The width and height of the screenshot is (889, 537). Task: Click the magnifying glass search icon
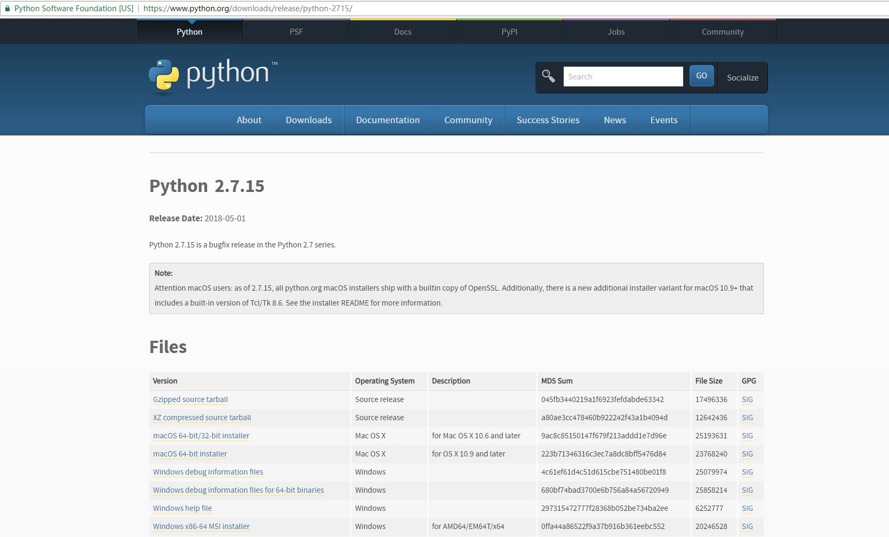548,76
